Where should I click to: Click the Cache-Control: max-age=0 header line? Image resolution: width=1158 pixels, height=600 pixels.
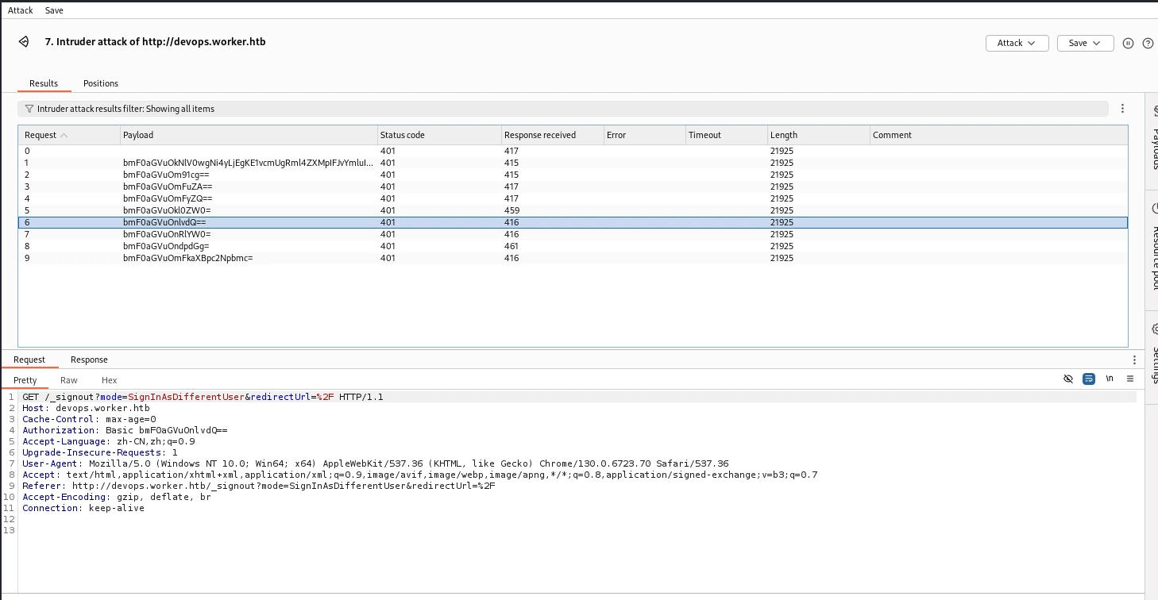89,419
